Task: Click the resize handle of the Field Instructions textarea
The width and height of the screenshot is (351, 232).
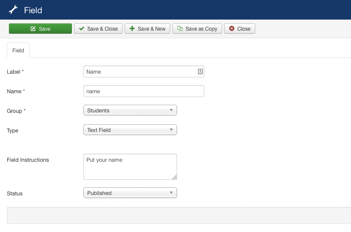Action: pos(174,177)
